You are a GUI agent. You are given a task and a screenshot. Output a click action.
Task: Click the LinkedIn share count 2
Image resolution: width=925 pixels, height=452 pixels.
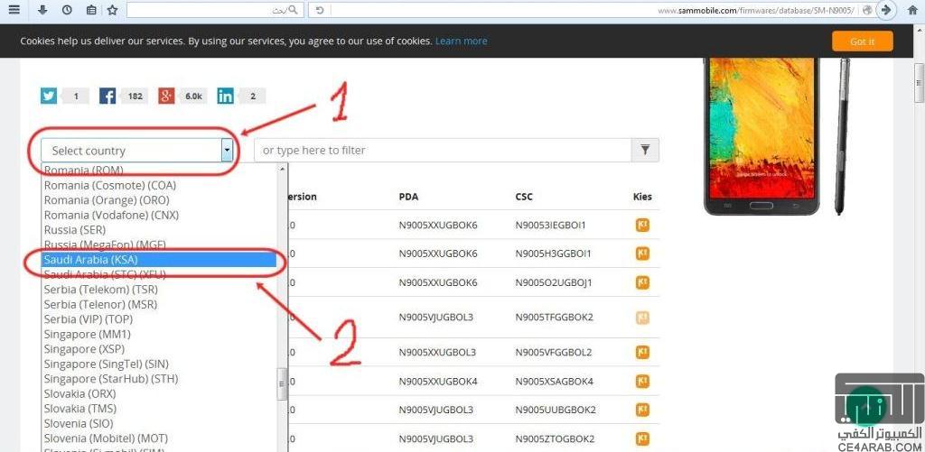[x=253, y=96]
